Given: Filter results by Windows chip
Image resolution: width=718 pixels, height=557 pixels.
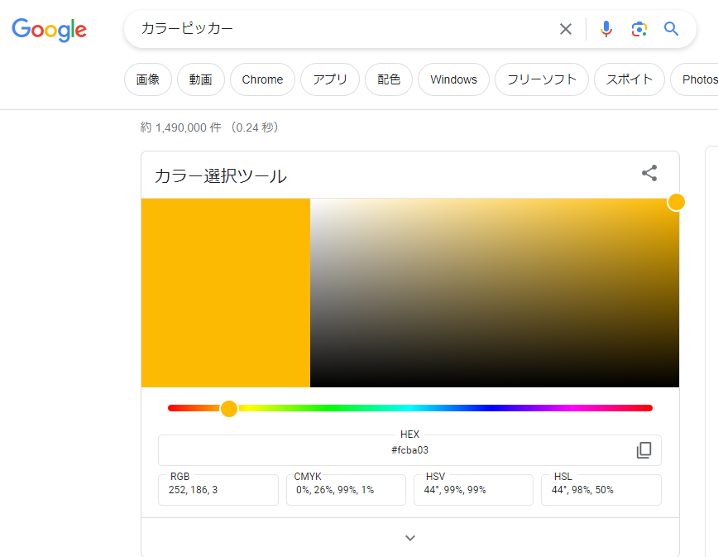Looking at the screenshot, I should click(453, 79).
